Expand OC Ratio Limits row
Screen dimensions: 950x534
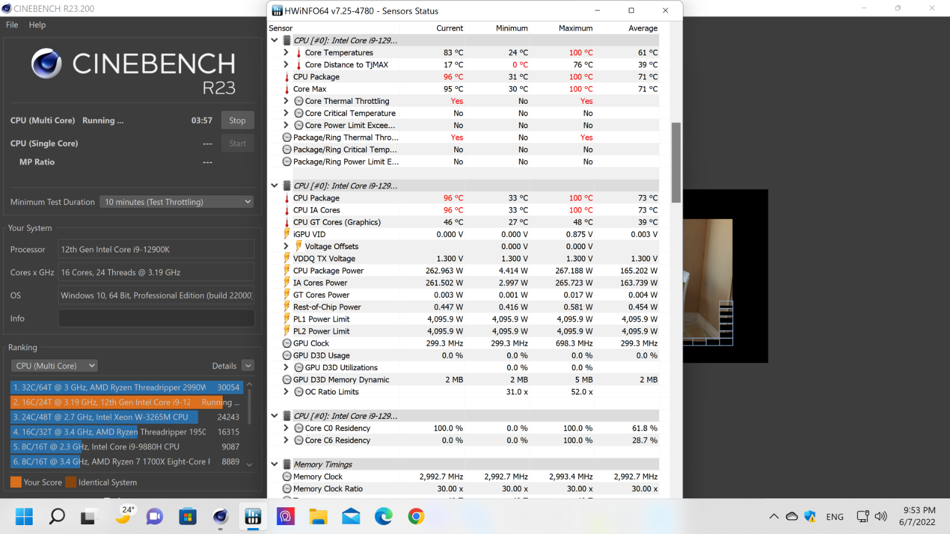286,392
